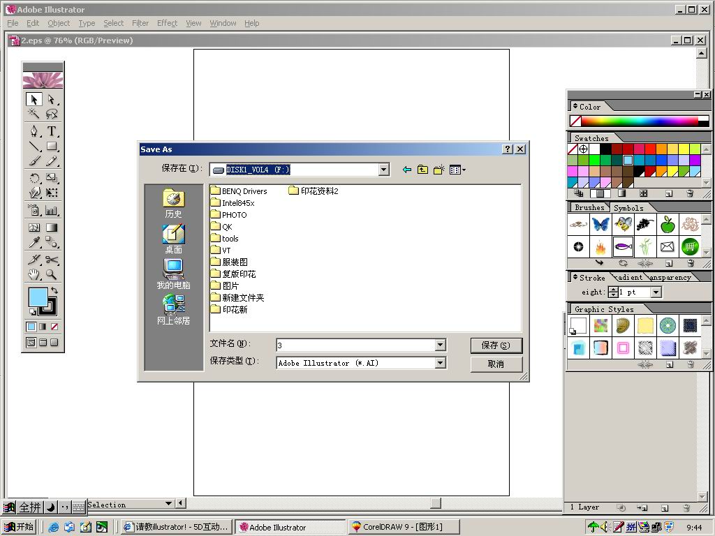Select the Type tool
Image resolution: width=715 pixels, height=536 pixels.
(x=52, y=131)
